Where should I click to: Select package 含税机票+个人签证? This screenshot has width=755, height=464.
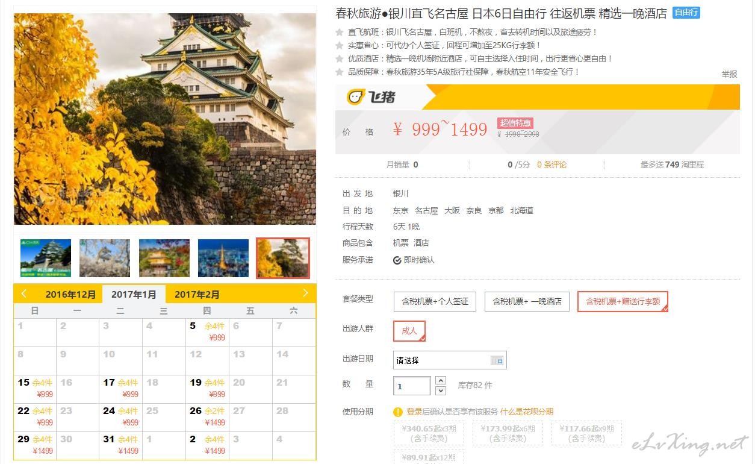[x=435, y=301]
